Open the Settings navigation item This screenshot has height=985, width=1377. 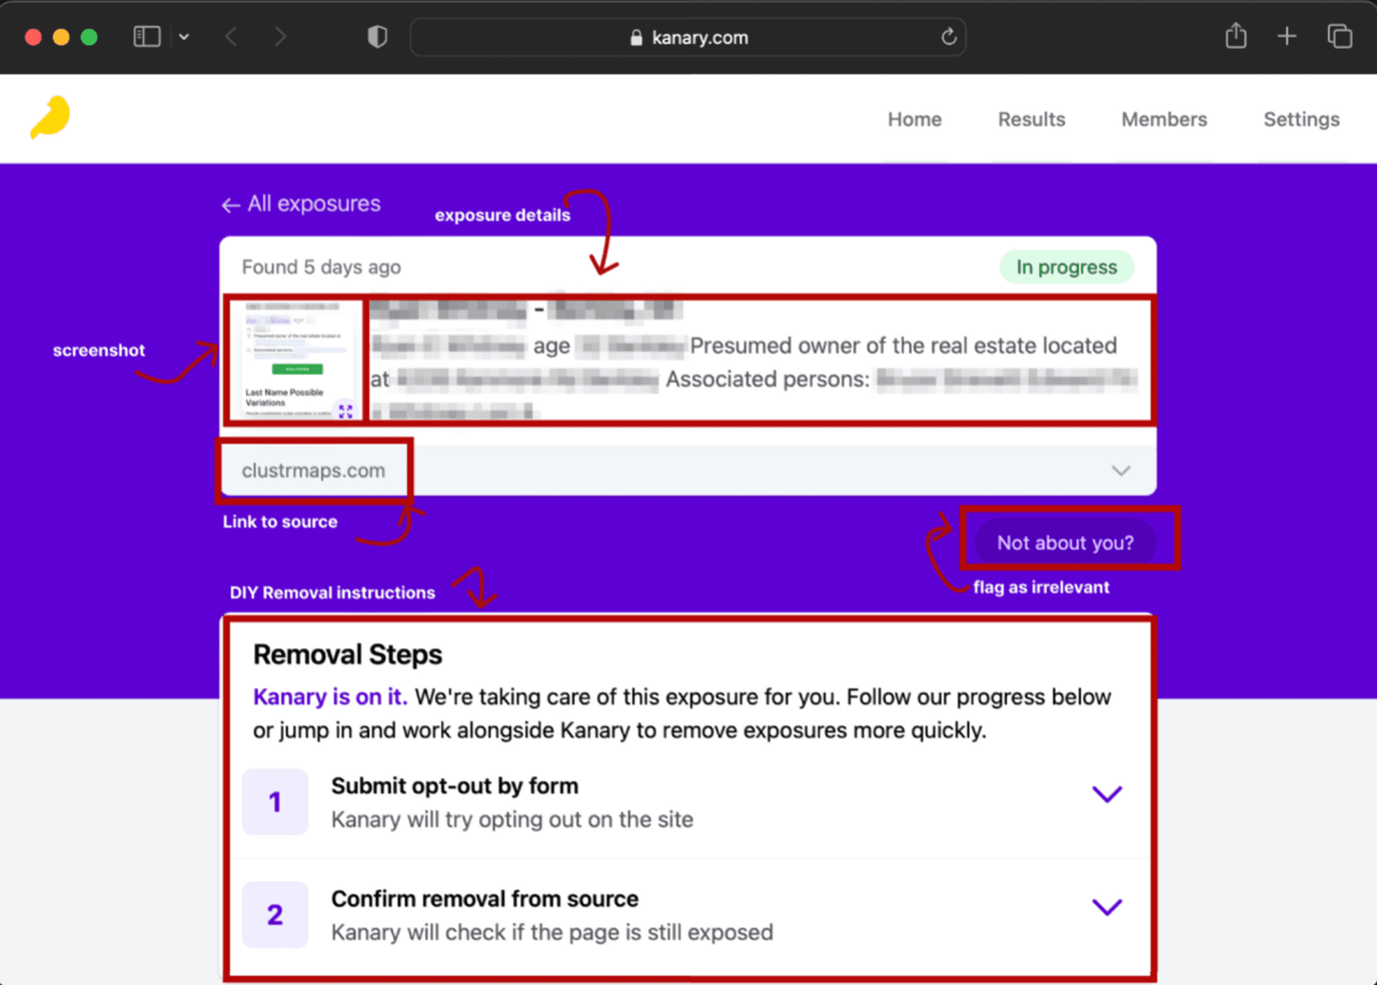(1301, 119)
